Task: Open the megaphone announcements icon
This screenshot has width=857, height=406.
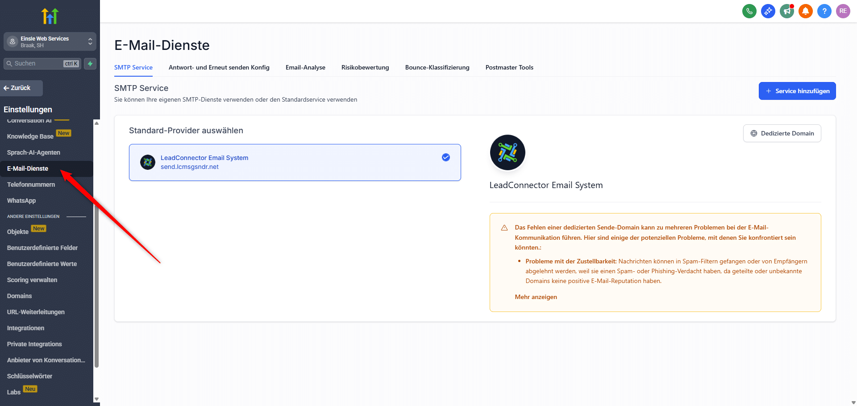Action: point(787,11)
